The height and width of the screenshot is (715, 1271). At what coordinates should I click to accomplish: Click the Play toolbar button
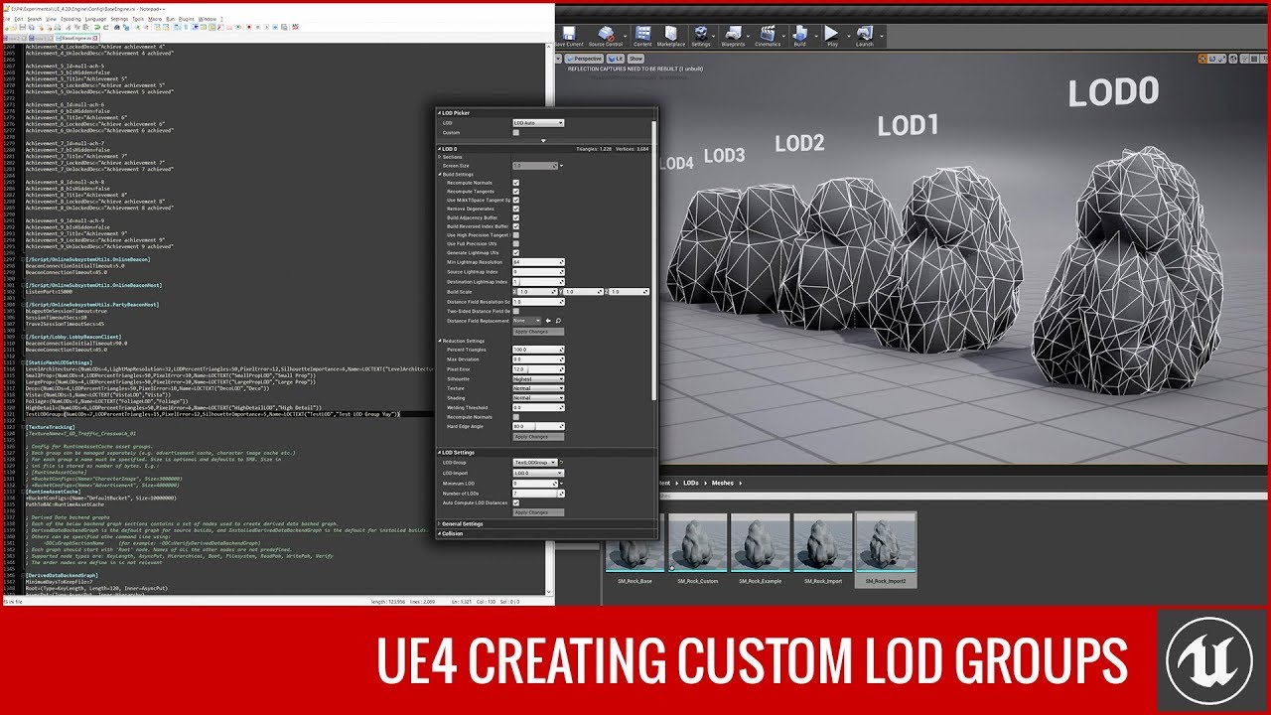point(832,36)
